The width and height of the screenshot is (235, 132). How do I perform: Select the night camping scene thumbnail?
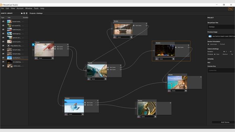[x=165, y=51]
